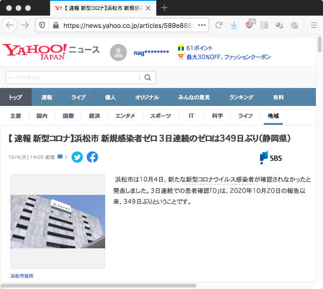
Task: Open the user profile avatar
Action: click(x=118, y=53)
